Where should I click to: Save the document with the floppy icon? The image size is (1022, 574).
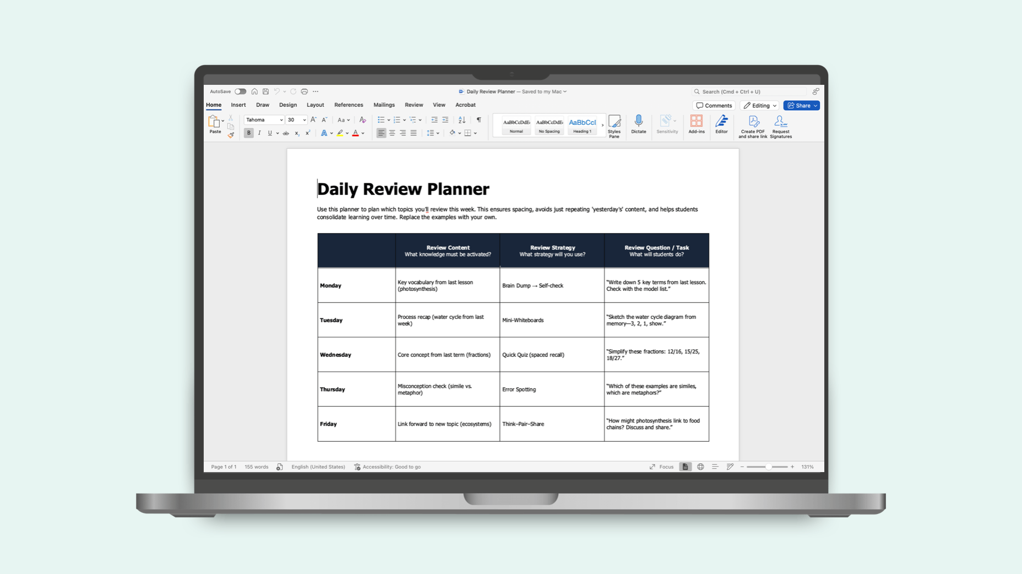click(x=265, y=91)
